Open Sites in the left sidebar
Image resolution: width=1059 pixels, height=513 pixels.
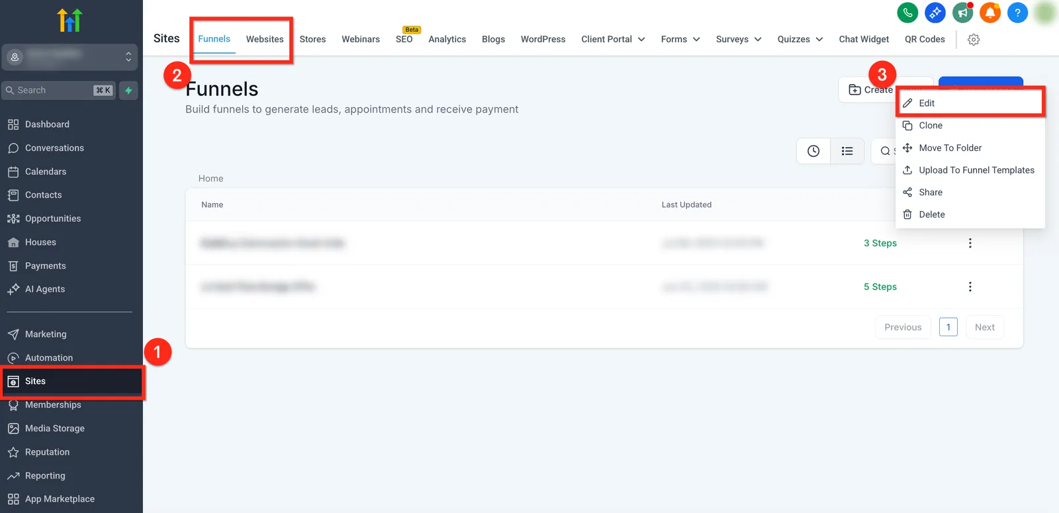tap(72, 381)
